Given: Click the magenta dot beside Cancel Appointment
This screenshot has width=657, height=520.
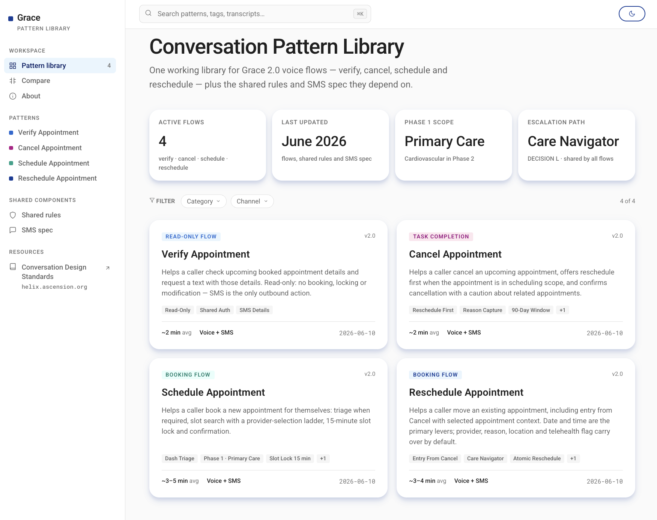Looking at the screenshot, I should coord(11,148).
